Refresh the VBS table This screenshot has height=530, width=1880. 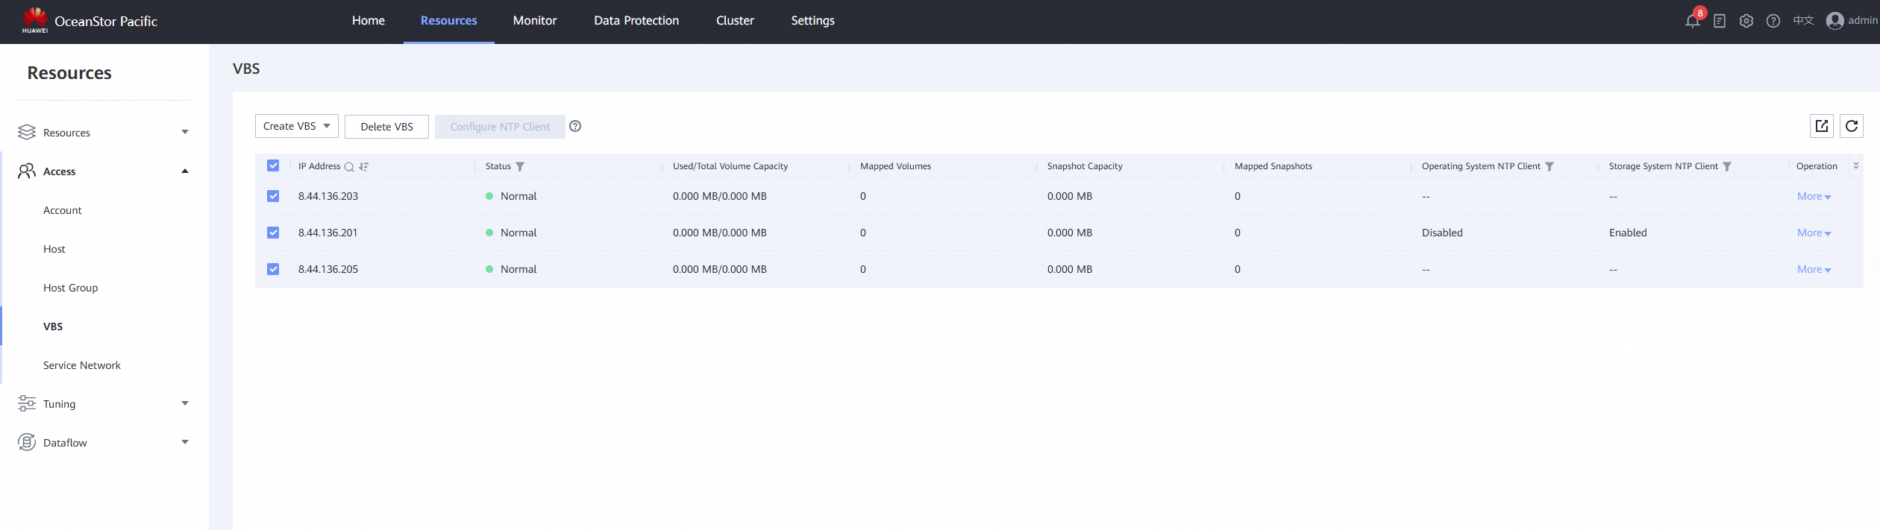1851,126
